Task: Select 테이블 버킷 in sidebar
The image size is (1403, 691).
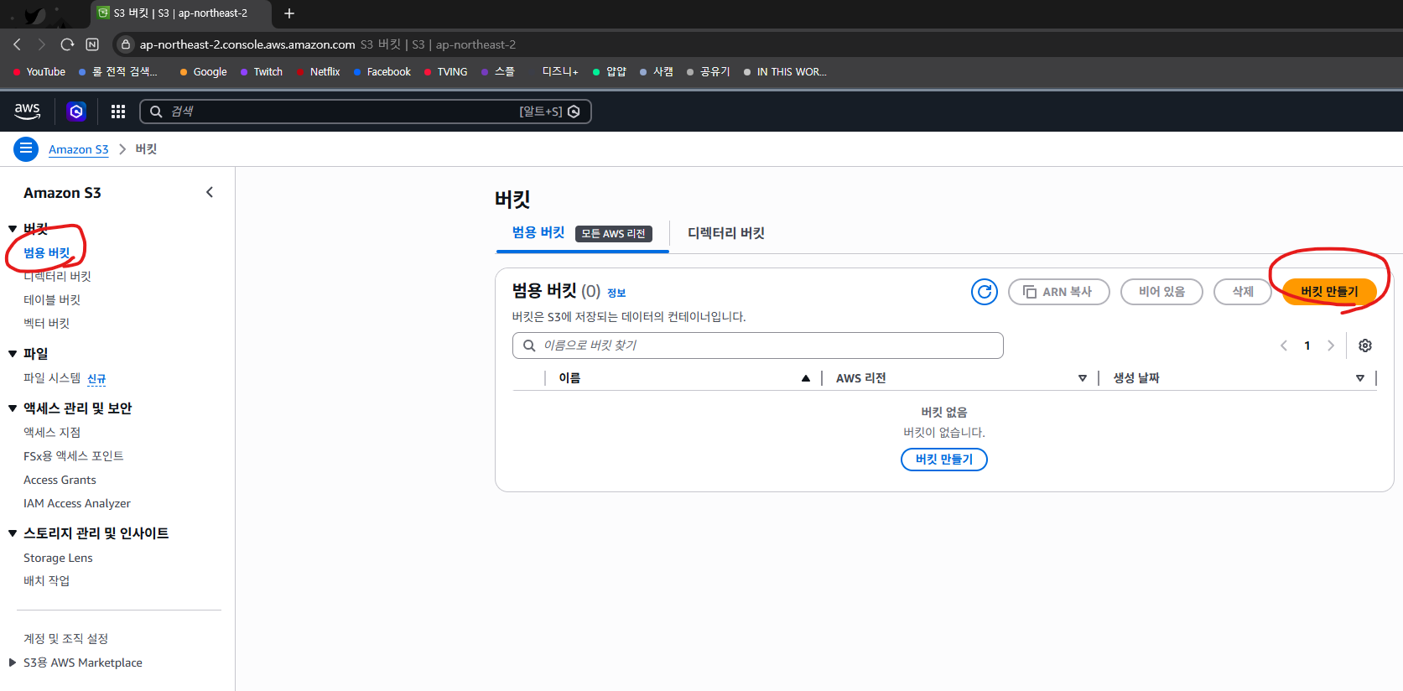Action: pyautogui.click(x=52, y=299)
